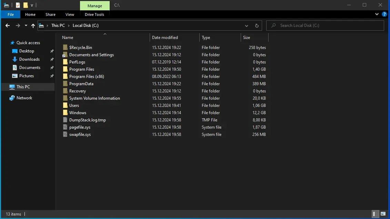
Task: Expand the ribbon with the chevron
Action: (x=377, y=14)
